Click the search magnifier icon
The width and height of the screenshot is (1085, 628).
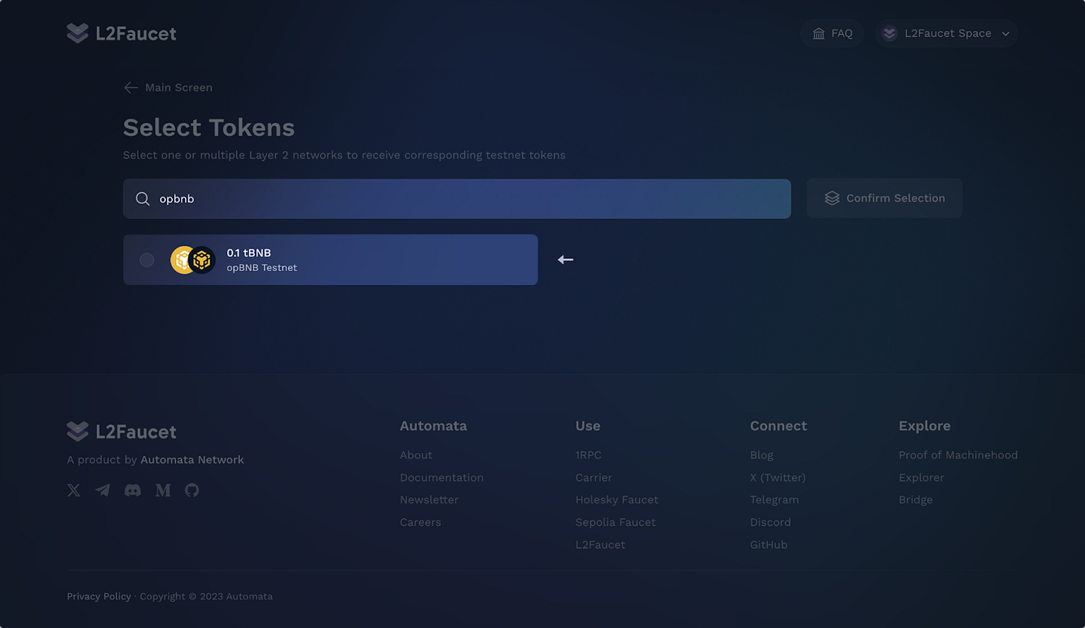(143, 199)
